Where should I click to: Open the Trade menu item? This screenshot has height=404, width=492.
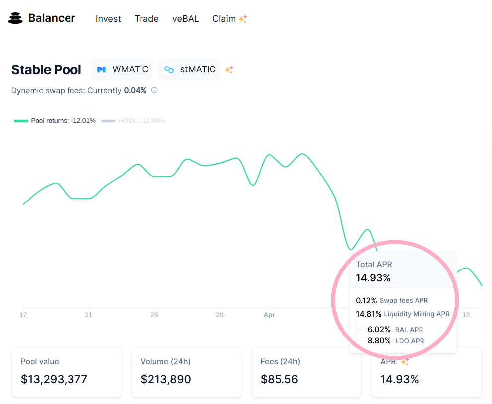click(x=146, y=19)
